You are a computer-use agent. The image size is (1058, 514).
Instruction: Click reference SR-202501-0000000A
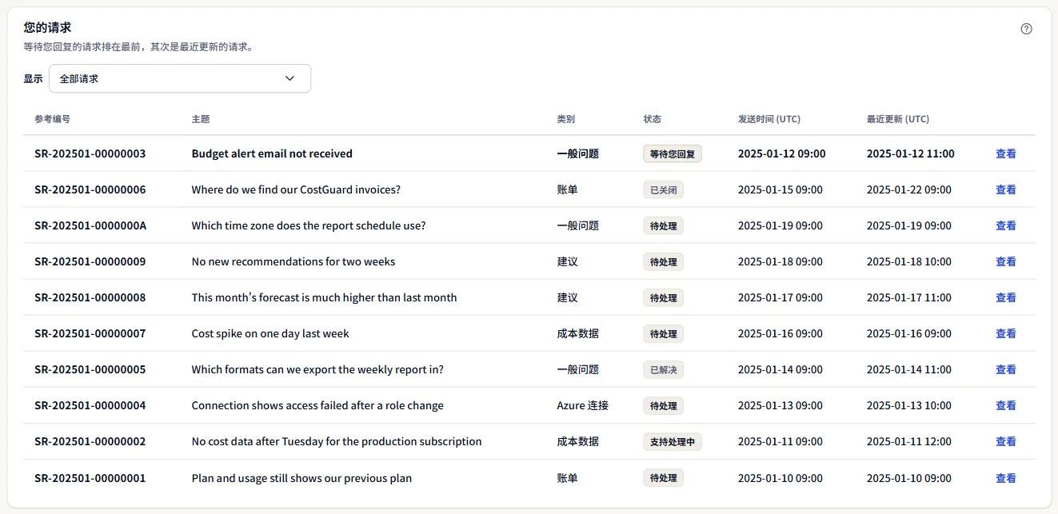(x=90, y=225)
